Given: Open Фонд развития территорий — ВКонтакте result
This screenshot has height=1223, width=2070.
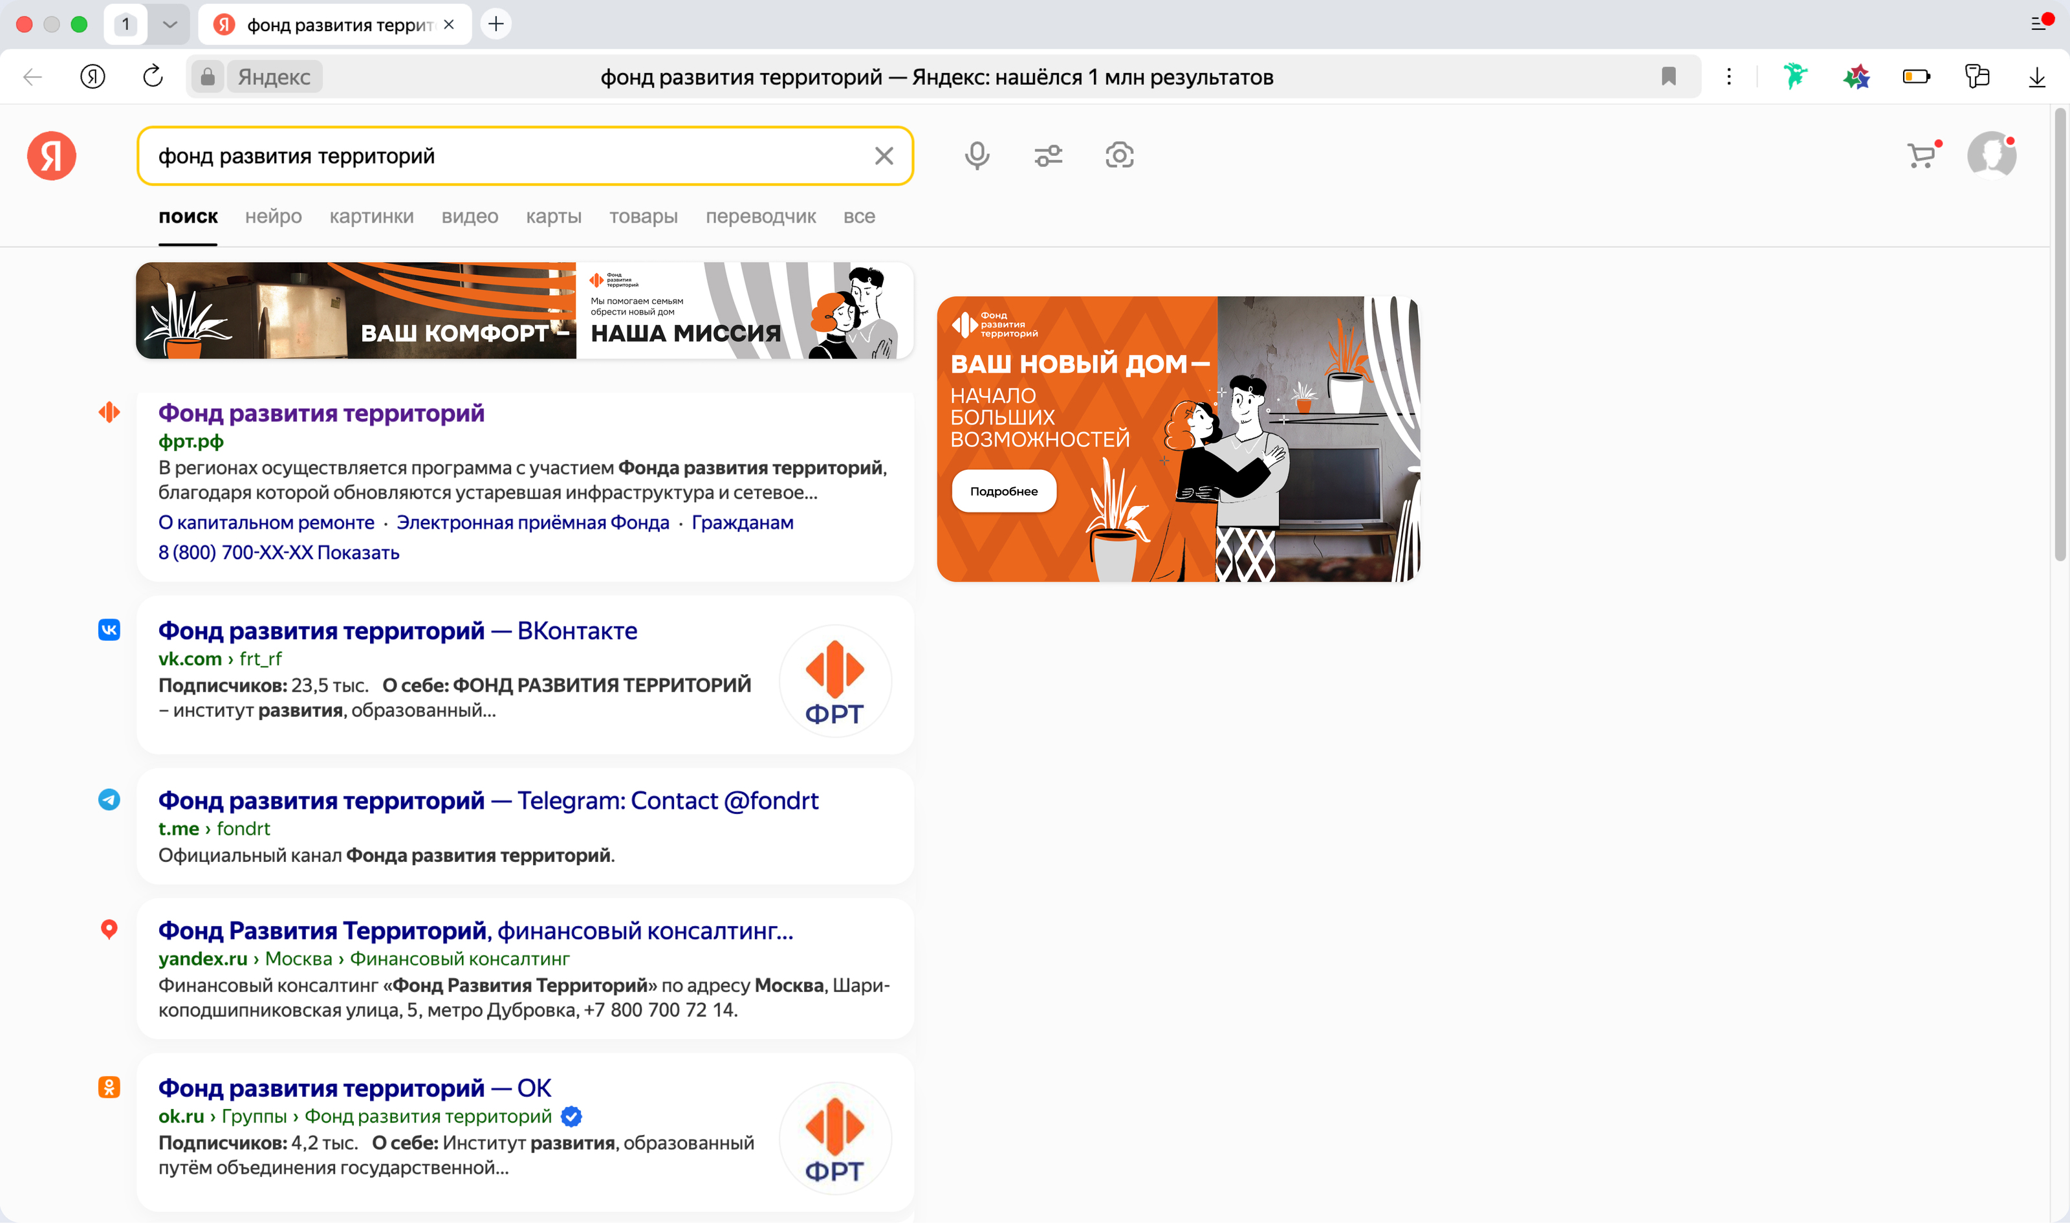Looking at the screenshot, I should pos(397,632).
